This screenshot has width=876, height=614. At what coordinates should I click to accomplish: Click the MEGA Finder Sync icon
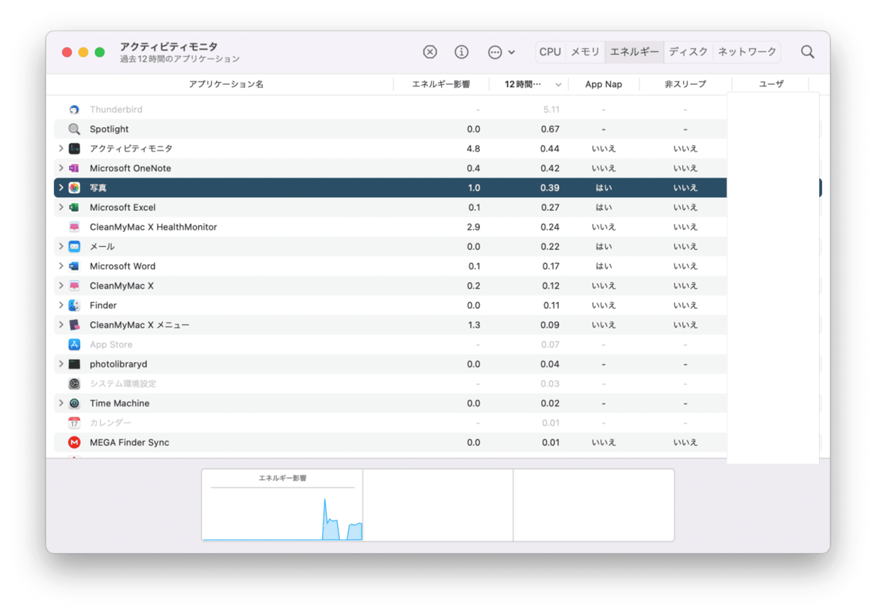pos(74,443)
